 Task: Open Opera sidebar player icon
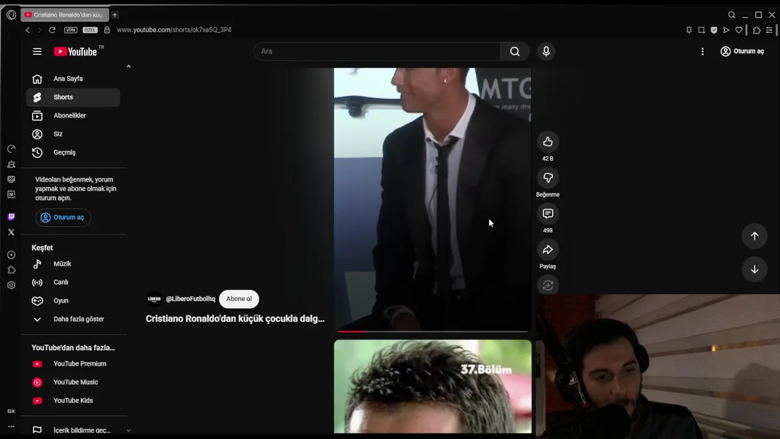pos(11,255)
